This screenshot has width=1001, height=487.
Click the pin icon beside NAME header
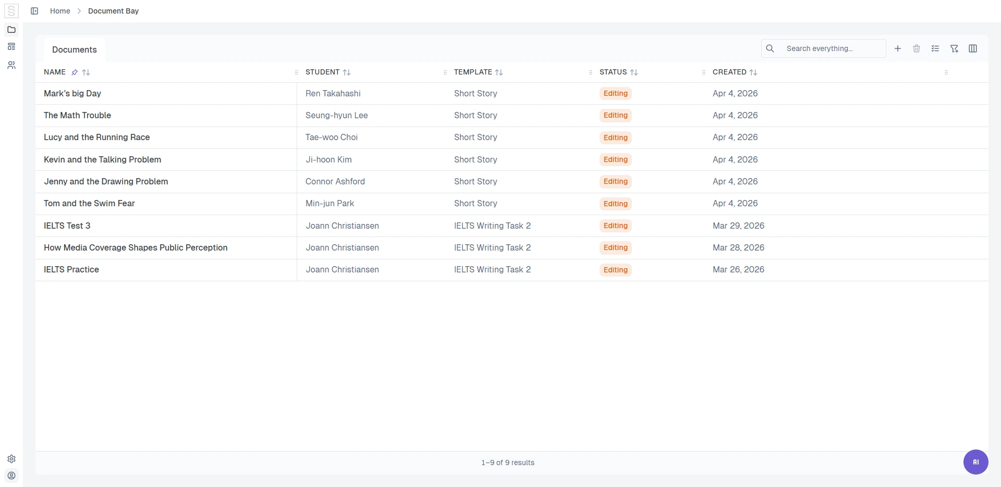coord(75,72)
